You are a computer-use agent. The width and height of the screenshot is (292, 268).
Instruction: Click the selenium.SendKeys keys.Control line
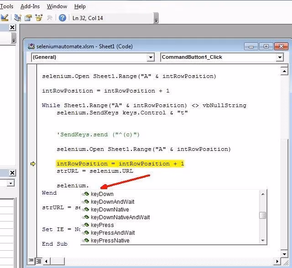pos(122,113)
